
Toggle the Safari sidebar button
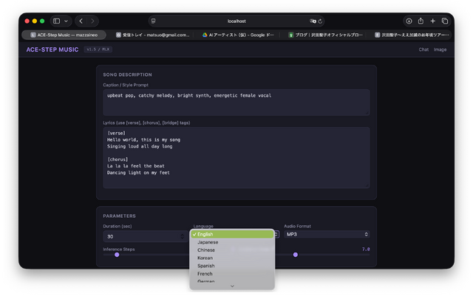click(x=56, y=21)
